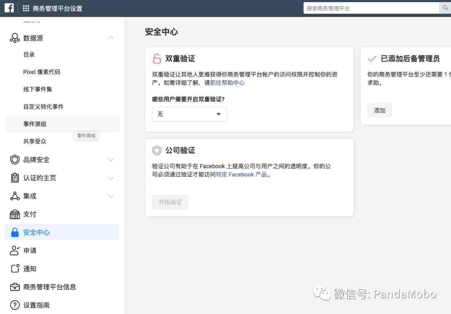The width and height of the screenshot is (451, 314).
Task: Open 目录 in the sidebar
Action: (x=29, y=55)
